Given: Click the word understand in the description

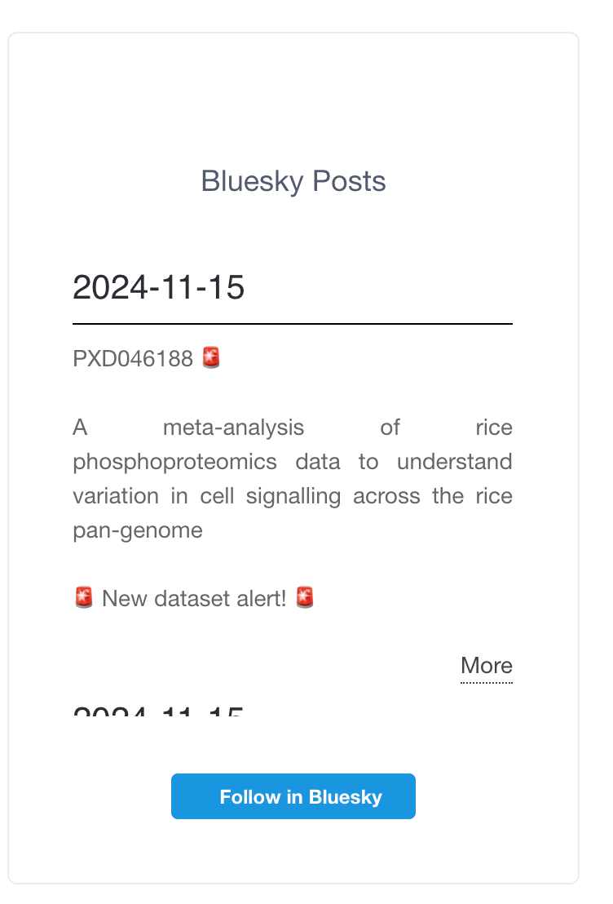Looking at the screenshot, I should (x=455, y=462).
